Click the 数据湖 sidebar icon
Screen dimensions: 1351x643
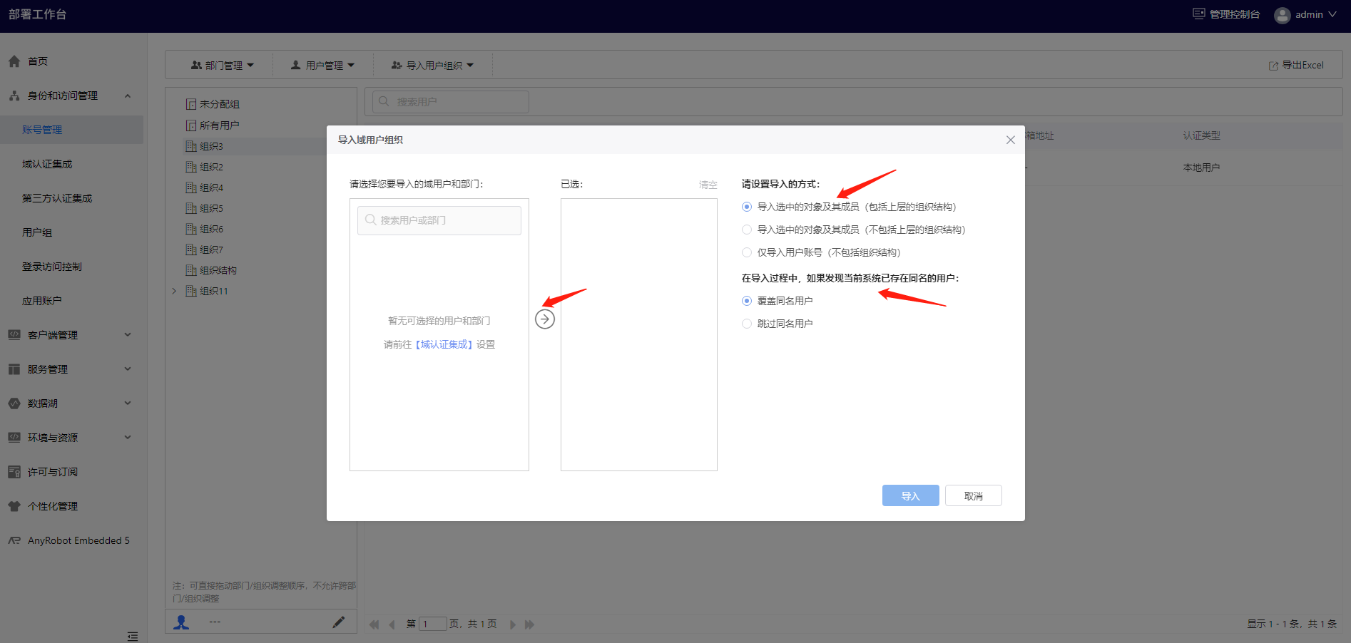tap(14, 403)
